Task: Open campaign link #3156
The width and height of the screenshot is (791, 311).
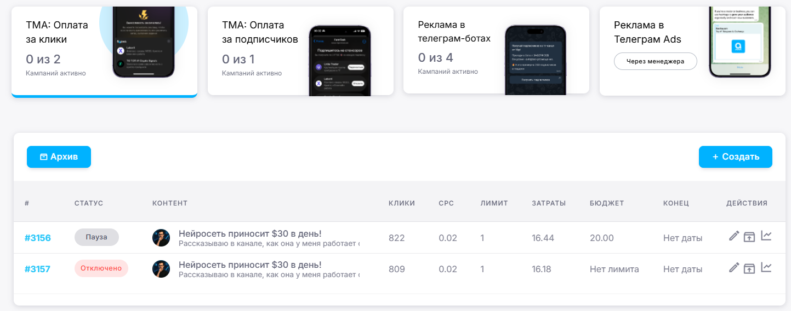Action: pyautogui.click(x=38, y=238)
